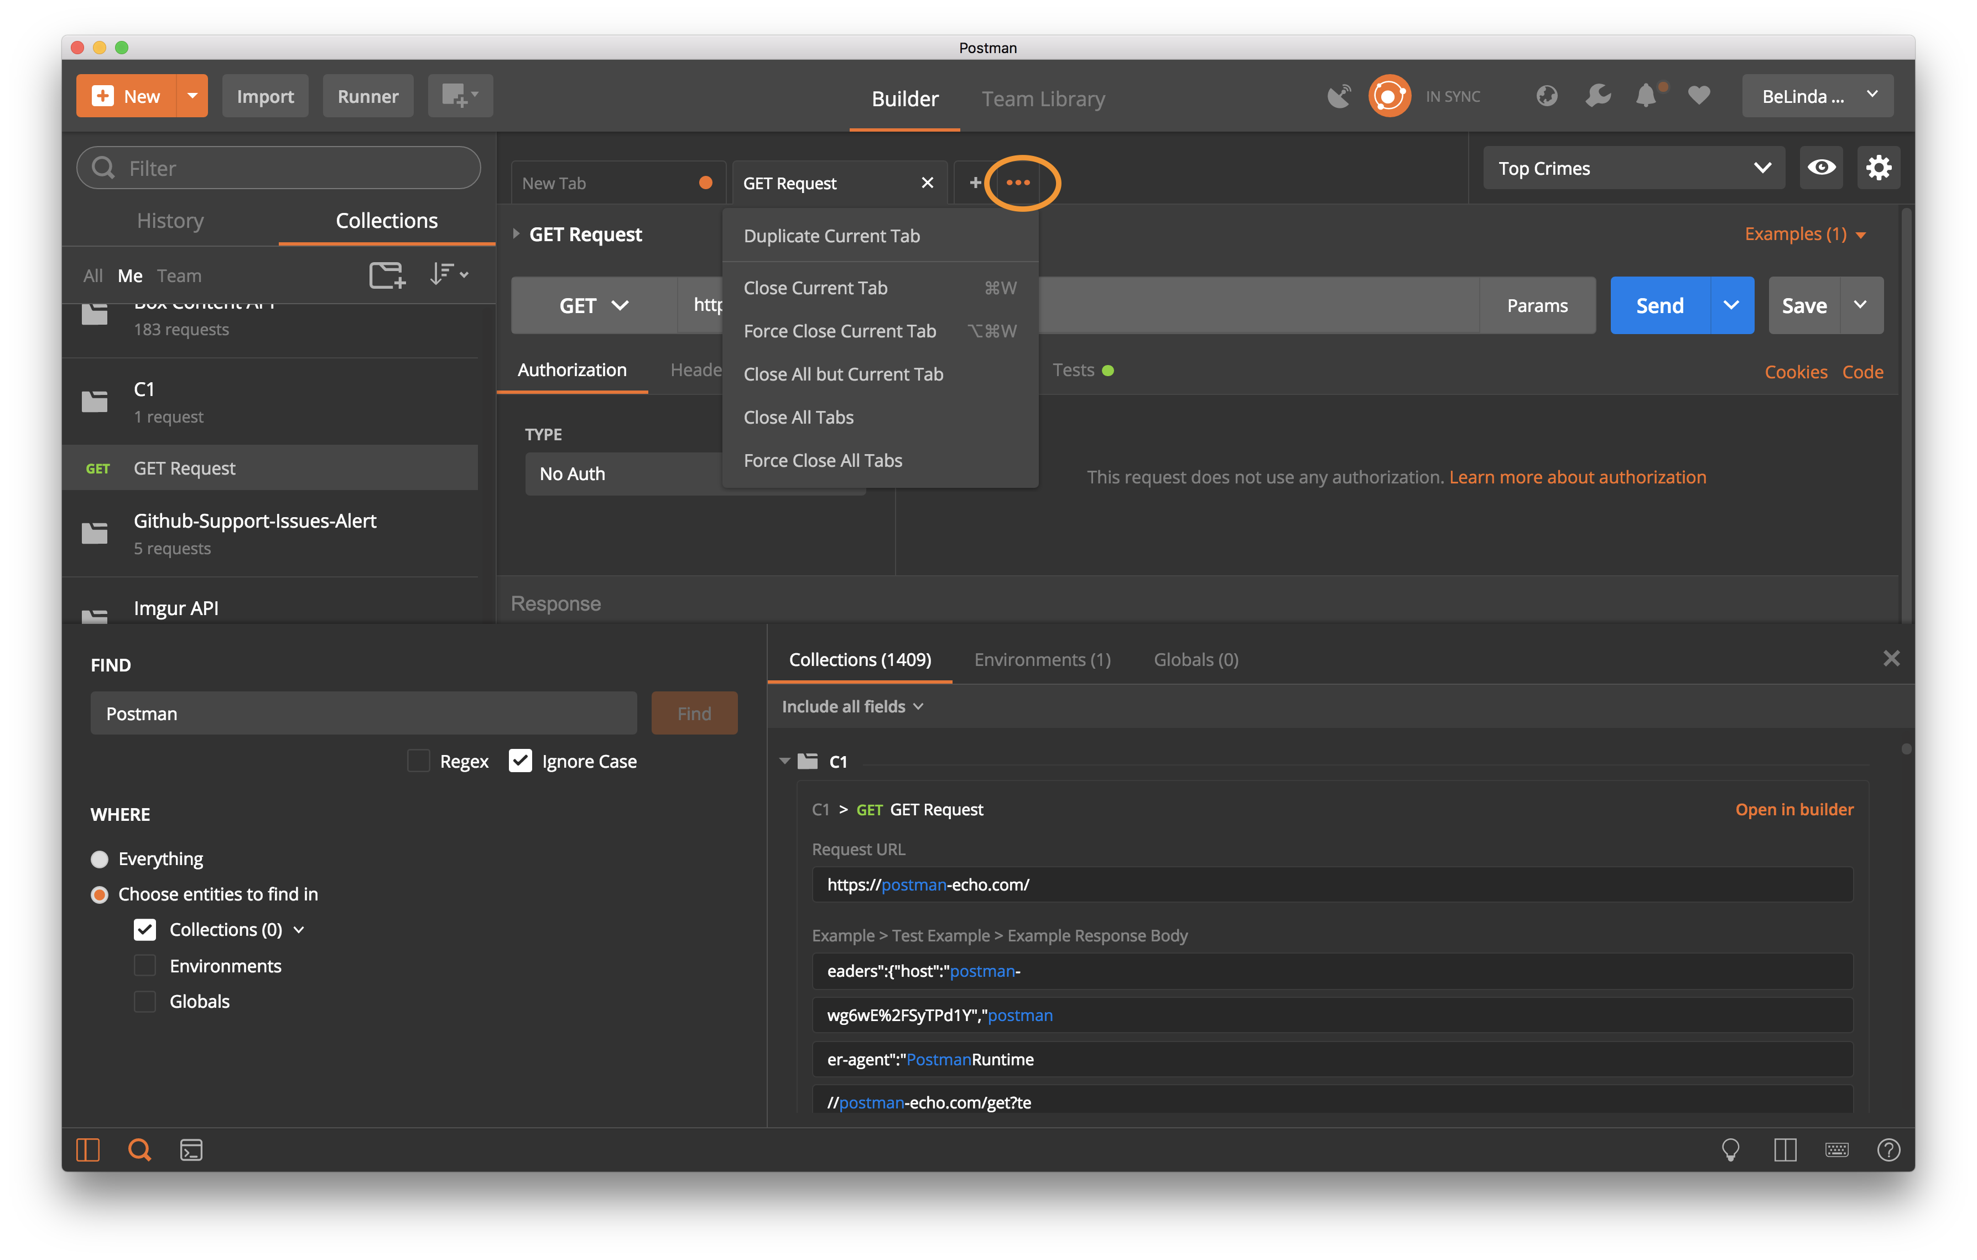Click the Find magnifier icon in status bar
This screenshot has width=1977, height=1260.
point(139,1149)
